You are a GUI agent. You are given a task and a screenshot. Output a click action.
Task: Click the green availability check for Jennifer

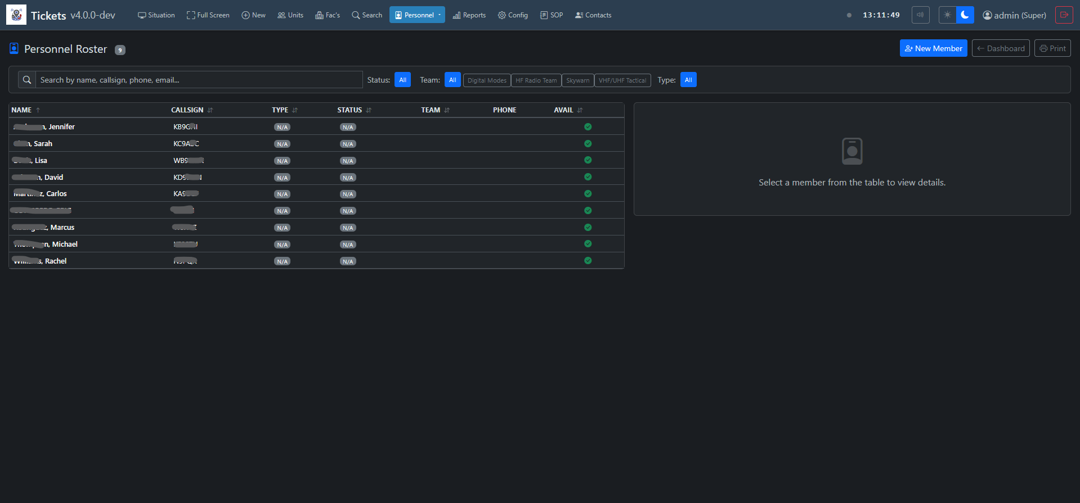[x=588, y=127]
